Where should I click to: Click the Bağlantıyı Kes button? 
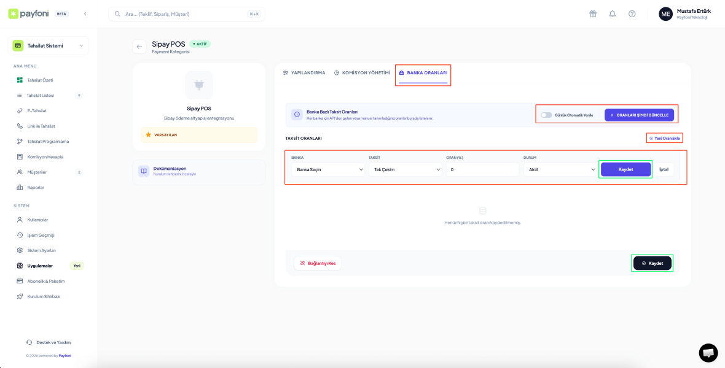pyautogui.click(x=318, y=263)
